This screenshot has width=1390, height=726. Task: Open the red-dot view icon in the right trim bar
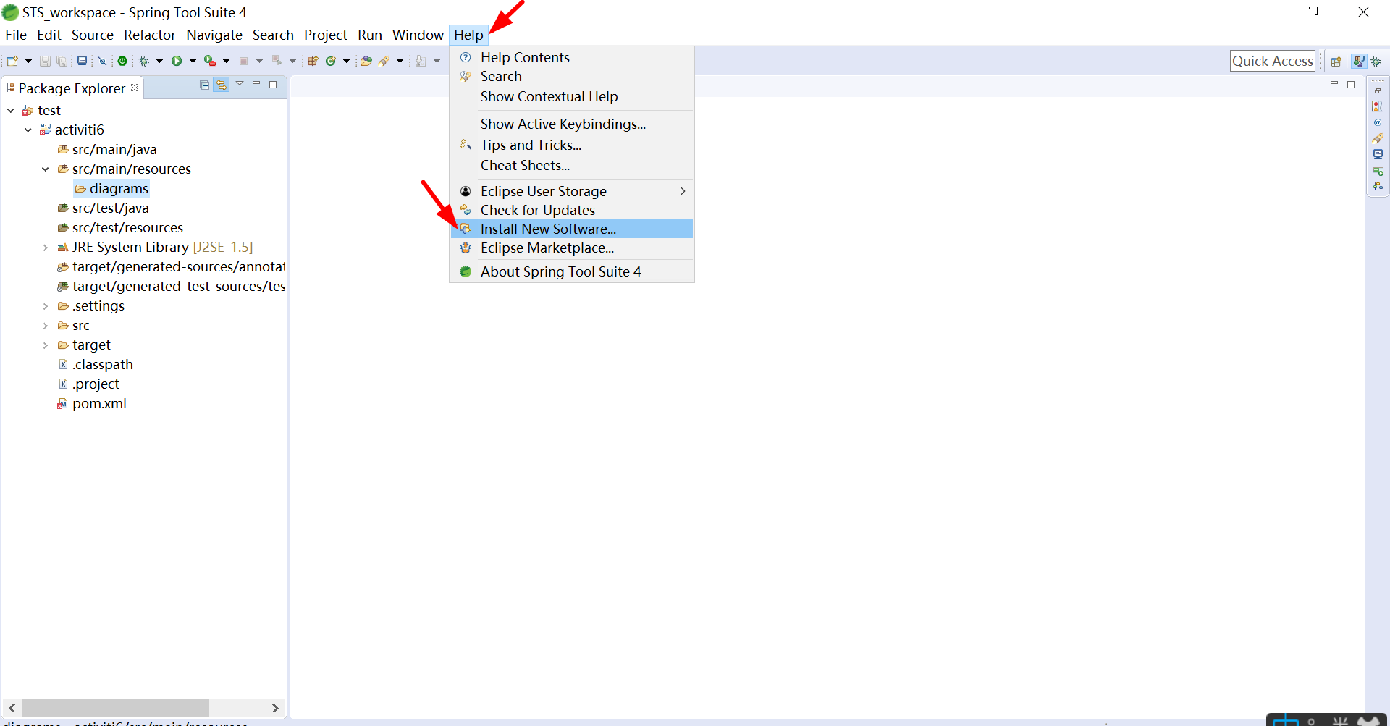[1378, 106]
